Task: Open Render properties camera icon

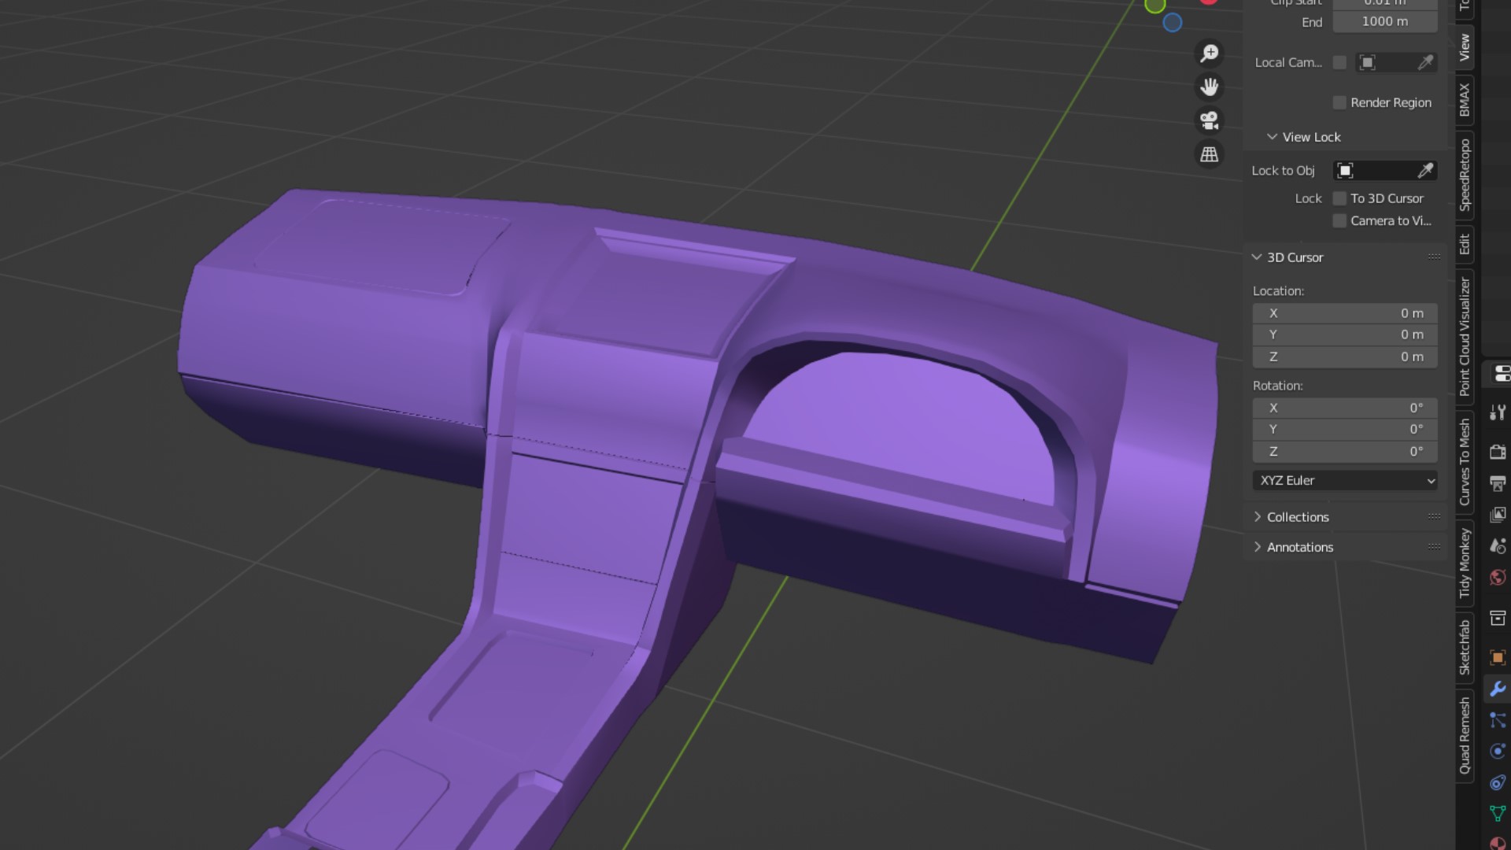Action: [x=1498, y=452]
